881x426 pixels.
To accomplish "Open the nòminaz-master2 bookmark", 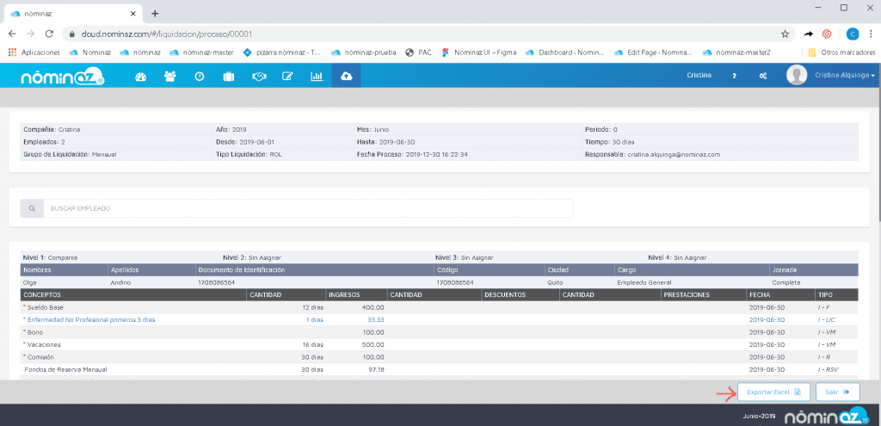I will coord(736,52).
